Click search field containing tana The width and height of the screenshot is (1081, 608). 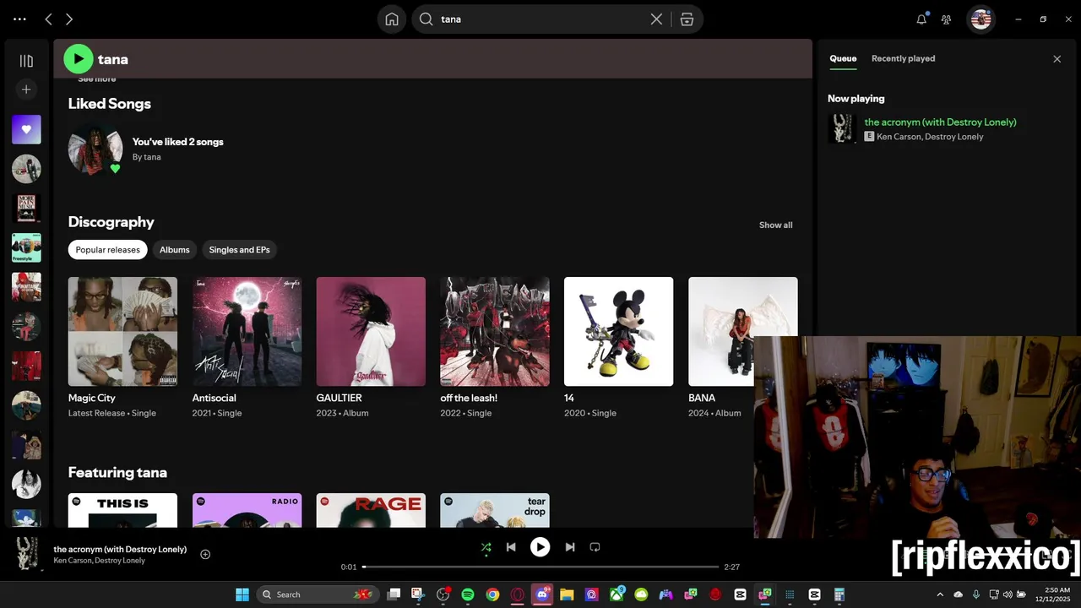pyautogui.click(x=540, y=19)
